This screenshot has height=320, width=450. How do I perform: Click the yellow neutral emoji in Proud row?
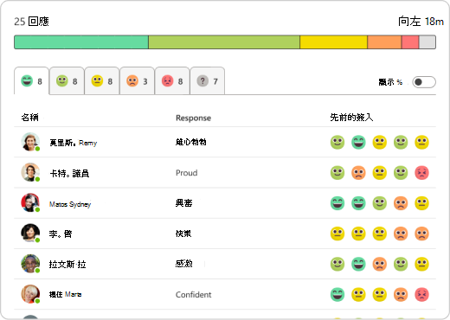click(x=380, y=173)
